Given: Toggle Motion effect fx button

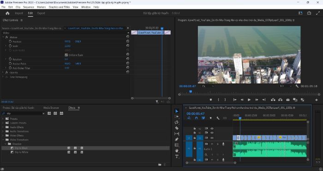Looking at the screenshot, I should click(x=7, y=37).
